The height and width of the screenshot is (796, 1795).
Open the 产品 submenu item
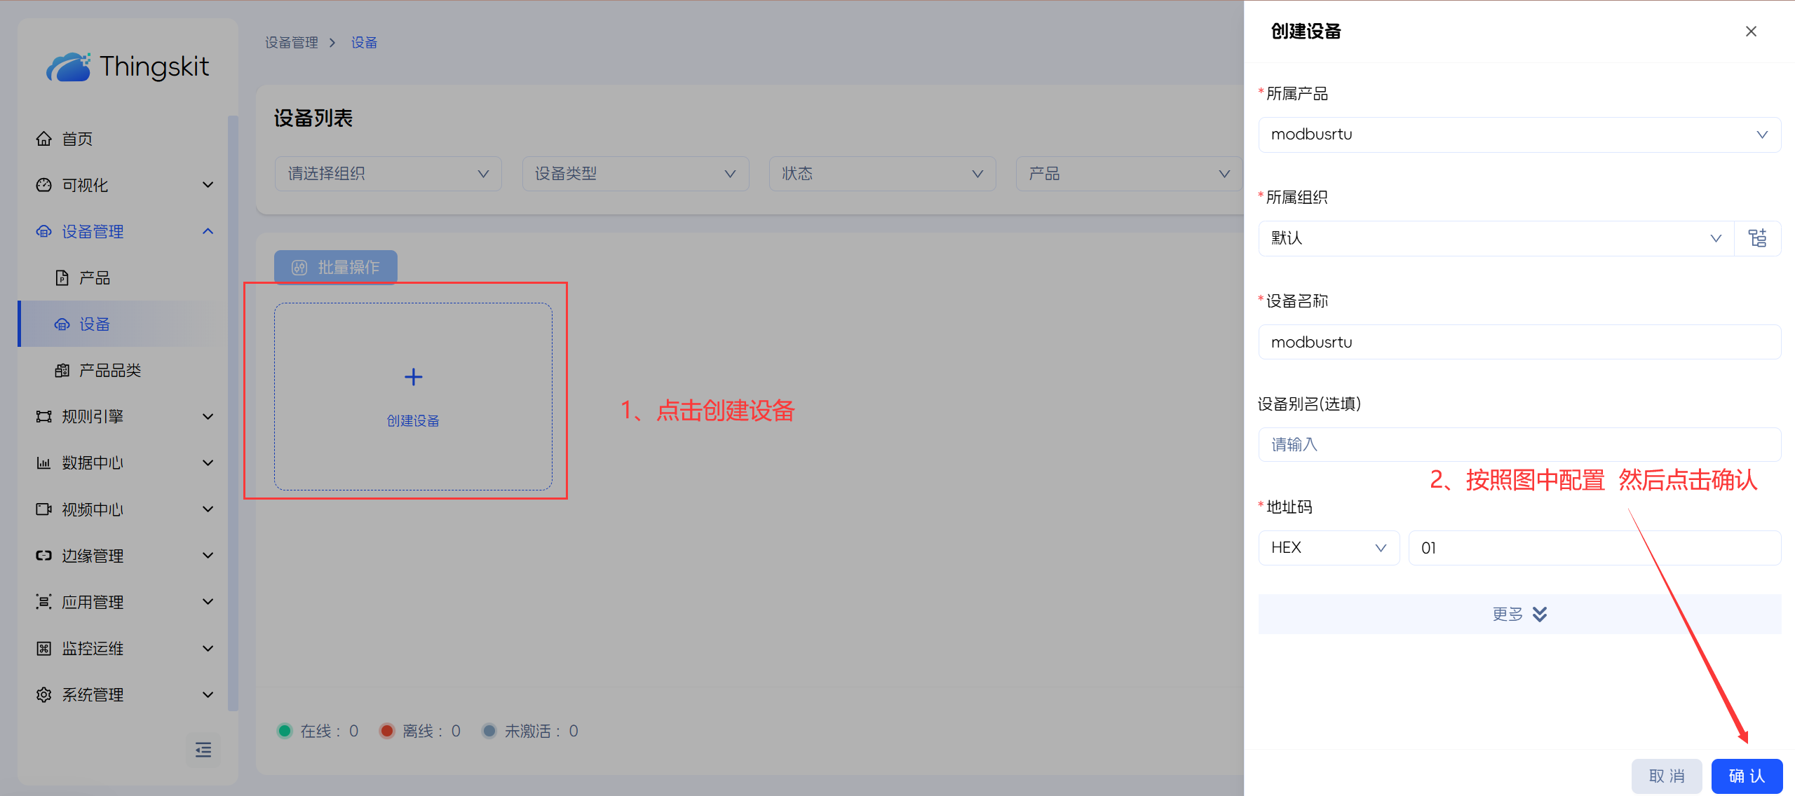[x=95, y=278]
